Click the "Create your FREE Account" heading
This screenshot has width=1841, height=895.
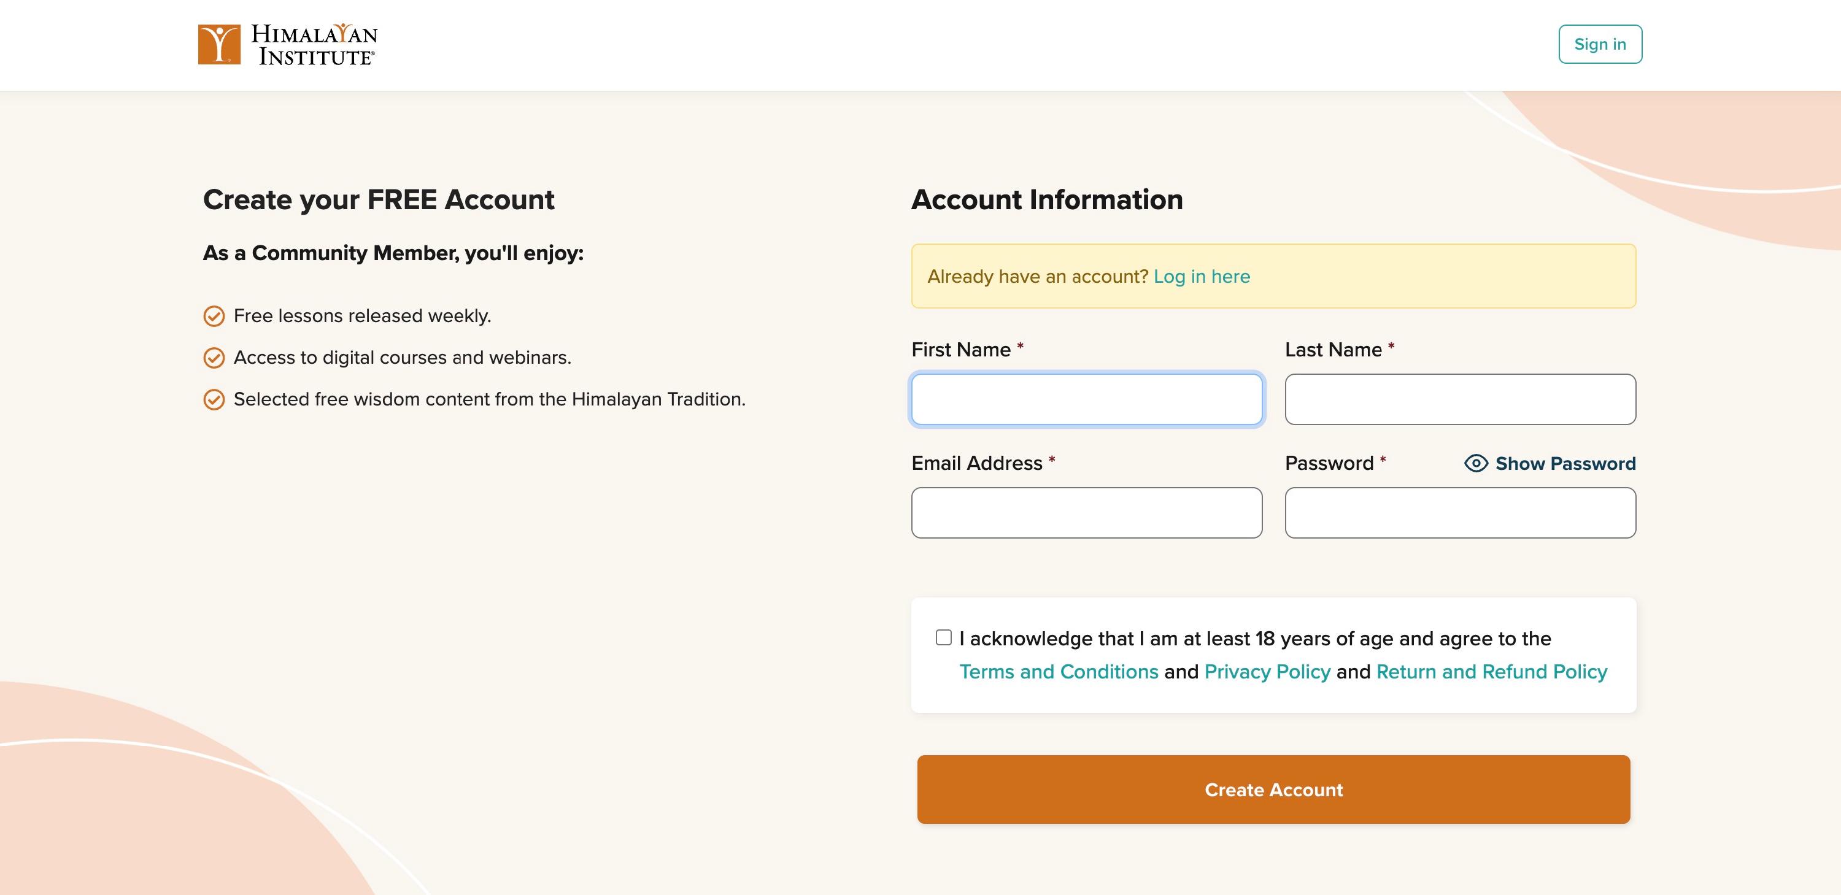(x=379, y=200)
